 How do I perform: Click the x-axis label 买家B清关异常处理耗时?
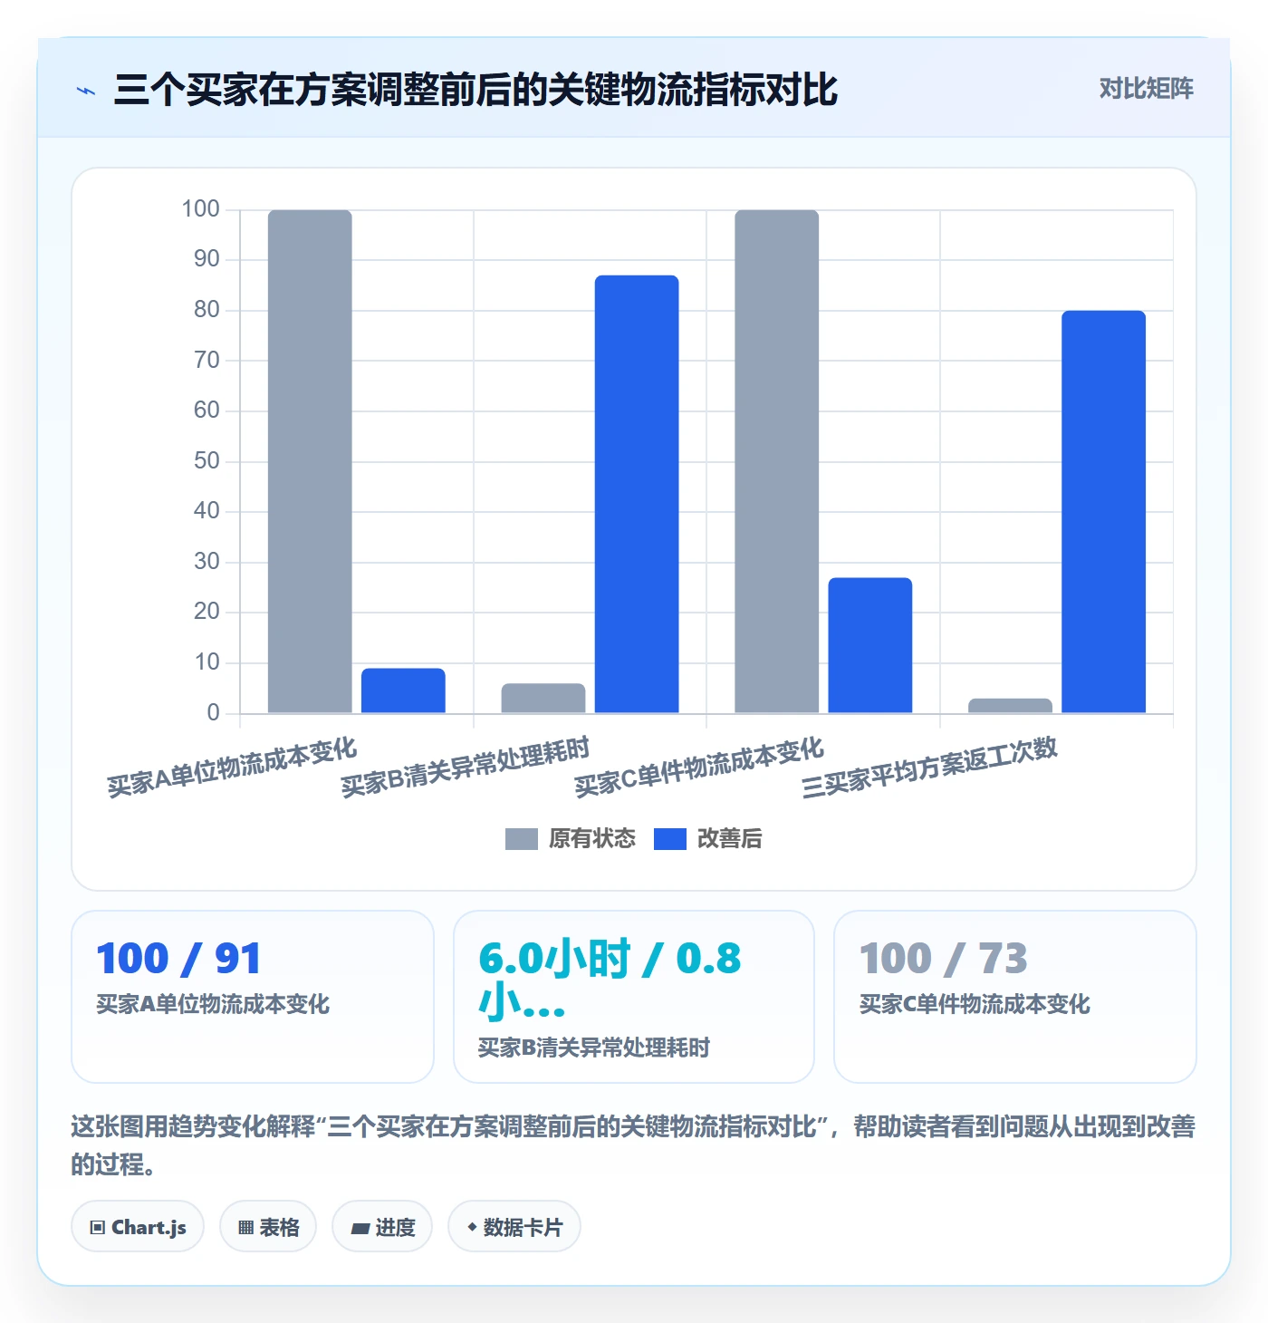(x=466, y=767)
